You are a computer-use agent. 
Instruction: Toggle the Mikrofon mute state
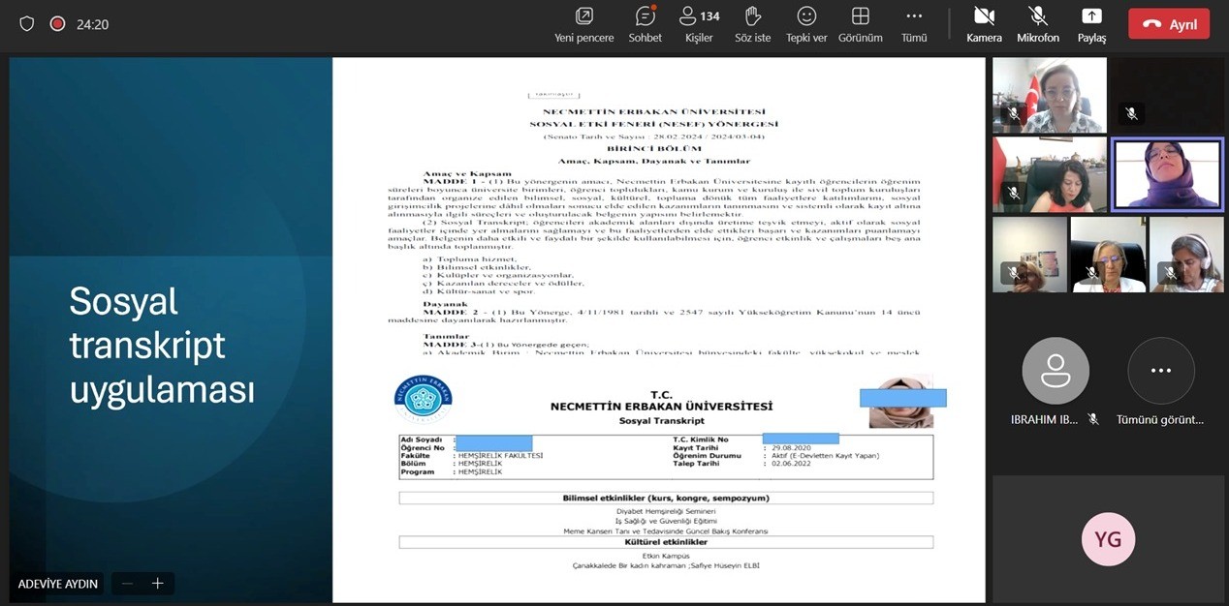(x=1038, y=16)
